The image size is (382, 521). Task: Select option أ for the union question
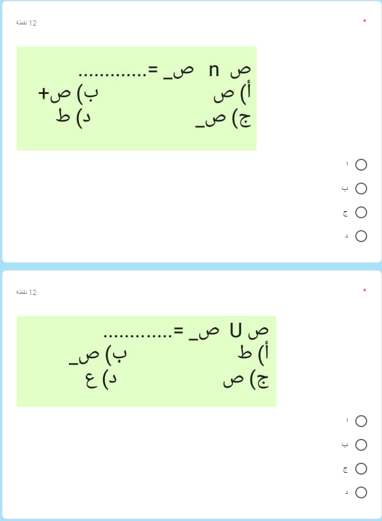point(361,421)
